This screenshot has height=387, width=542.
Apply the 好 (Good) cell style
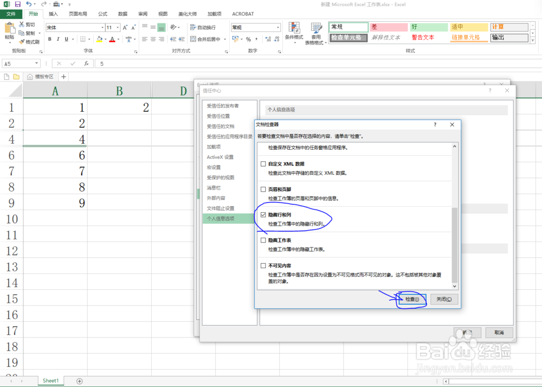click(429, 27)
